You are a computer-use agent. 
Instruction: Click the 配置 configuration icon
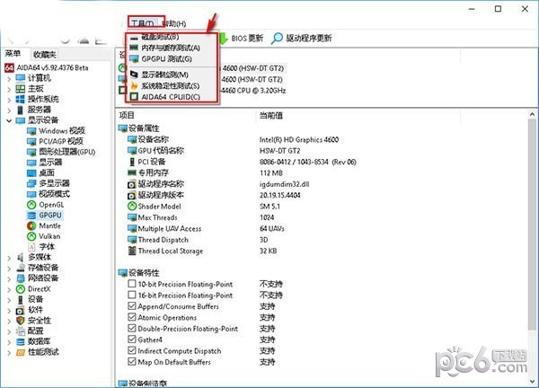[x=21, y=331]
